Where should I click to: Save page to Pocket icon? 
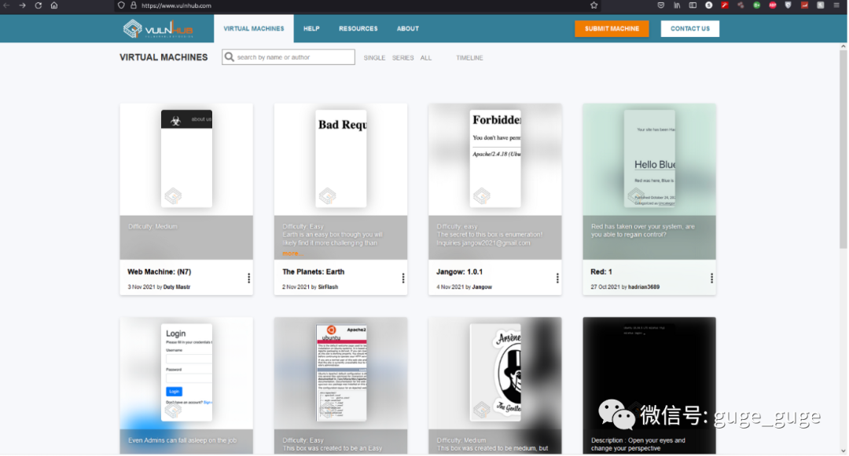pyautogui.click(x=661, y=5)
